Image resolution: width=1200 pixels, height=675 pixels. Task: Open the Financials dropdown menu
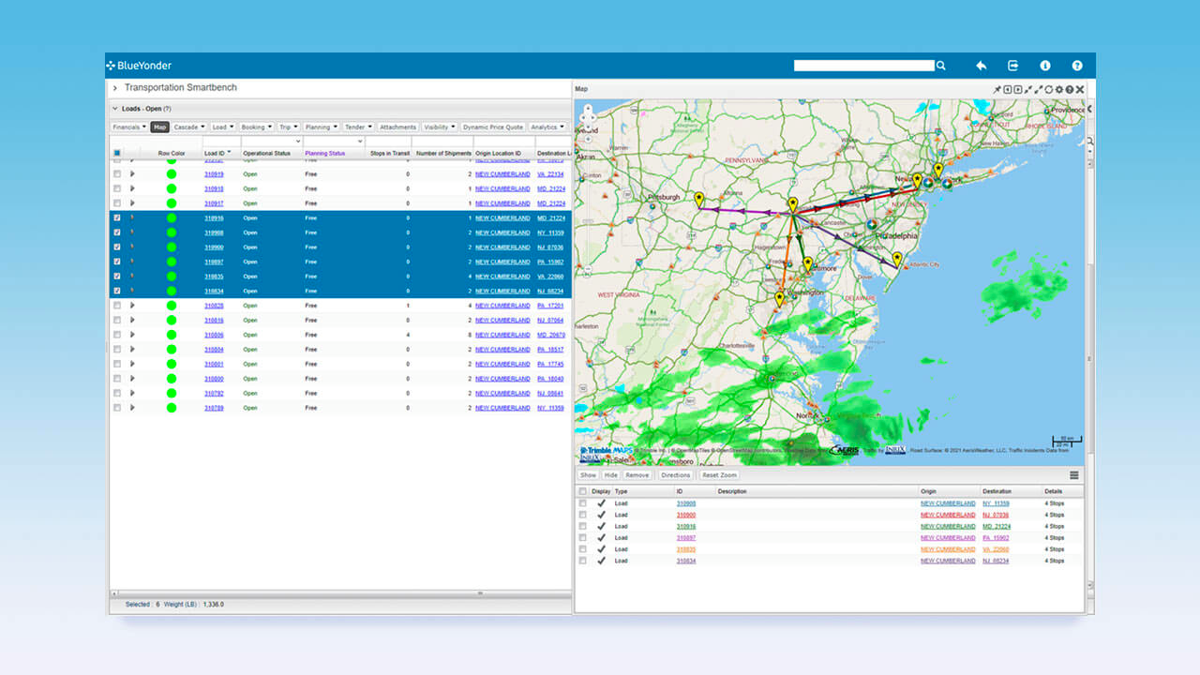128,127
